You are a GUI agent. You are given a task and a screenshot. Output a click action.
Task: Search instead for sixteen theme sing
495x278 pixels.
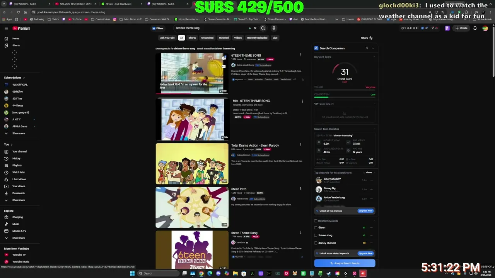pos(225,49)
